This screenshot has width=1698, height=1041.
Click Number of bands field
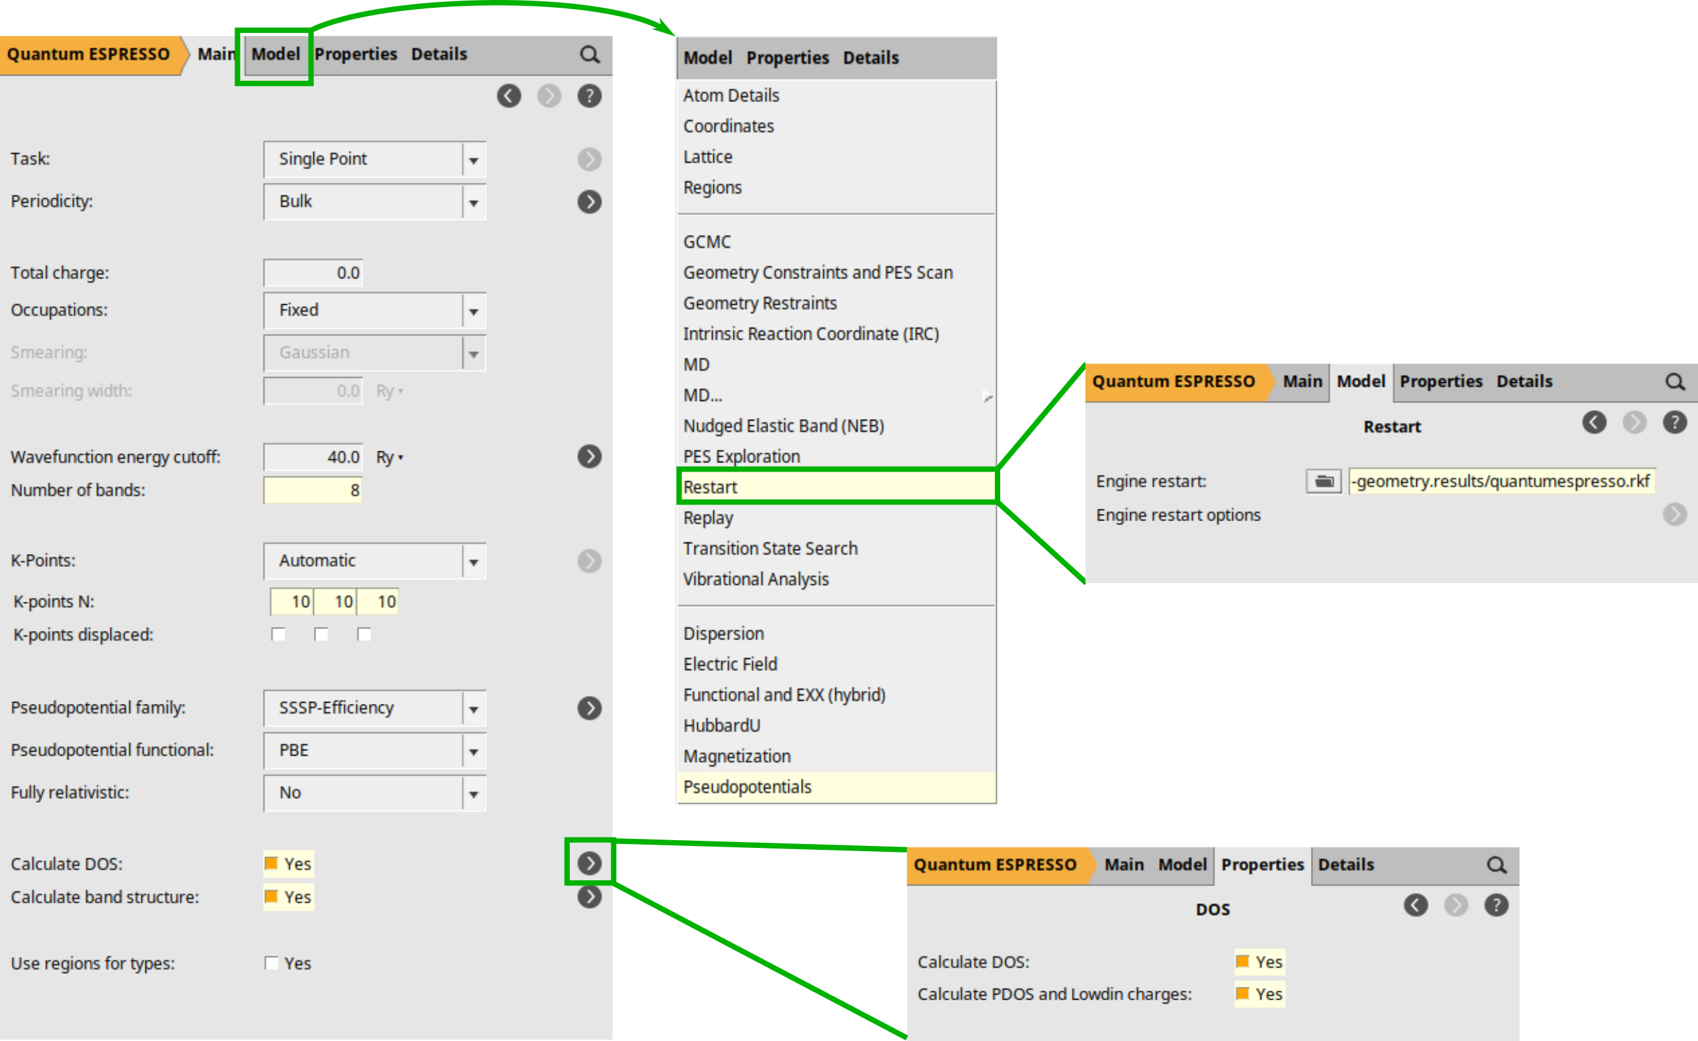pos(313,491)
